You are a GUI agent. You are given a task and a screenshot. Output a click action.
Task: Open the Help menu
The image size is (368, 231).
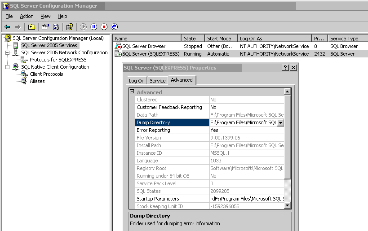tap(62, 16)
